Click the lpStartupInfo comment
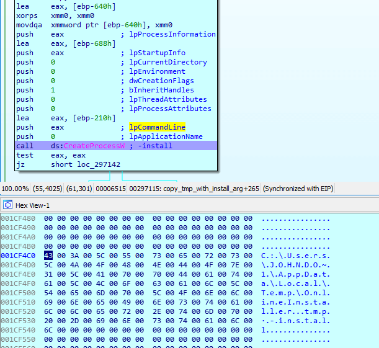The width and height of the screenshot is (379, 348). (157, 53)
